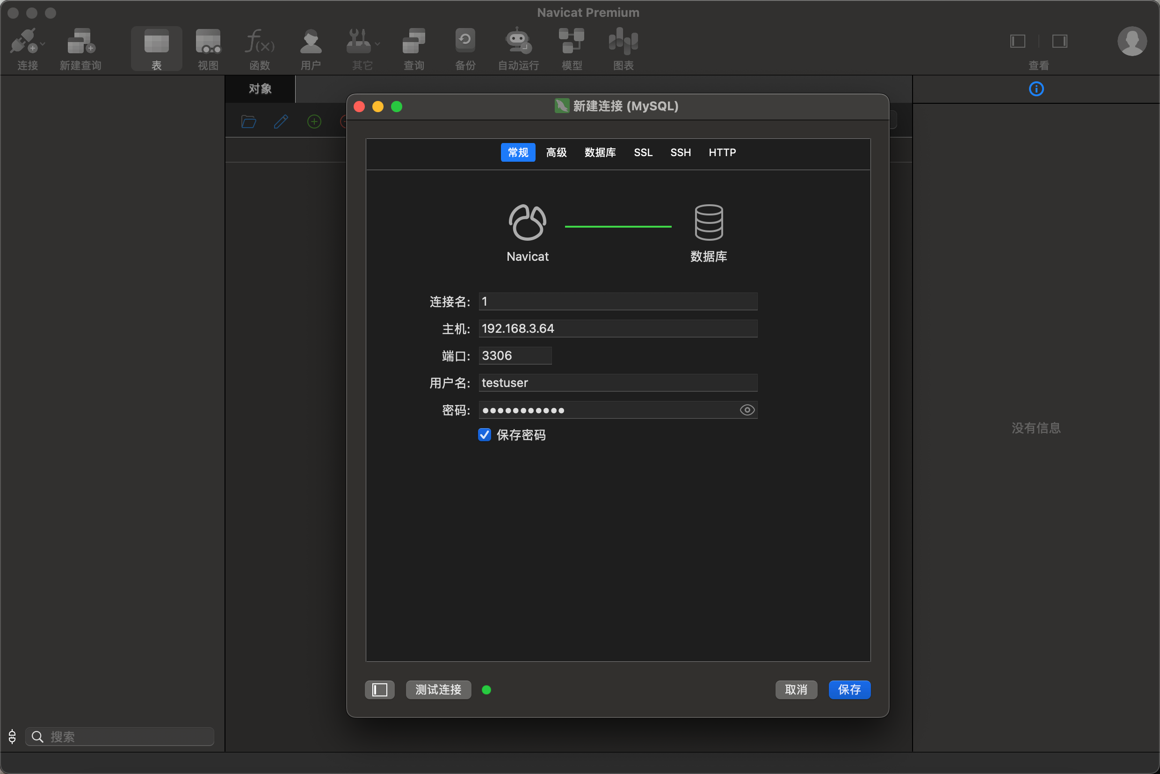This screenshot has width=1160, height=774.
Task: Click the green connection status dot
Action: (486, 689)
